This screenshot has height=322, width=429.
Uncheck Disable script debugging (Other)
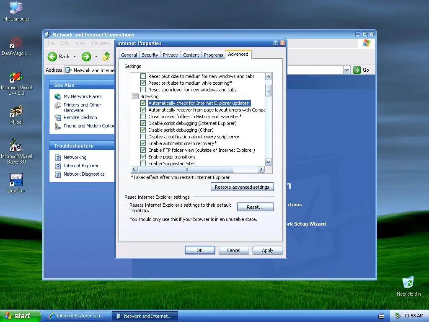(143, 130)
